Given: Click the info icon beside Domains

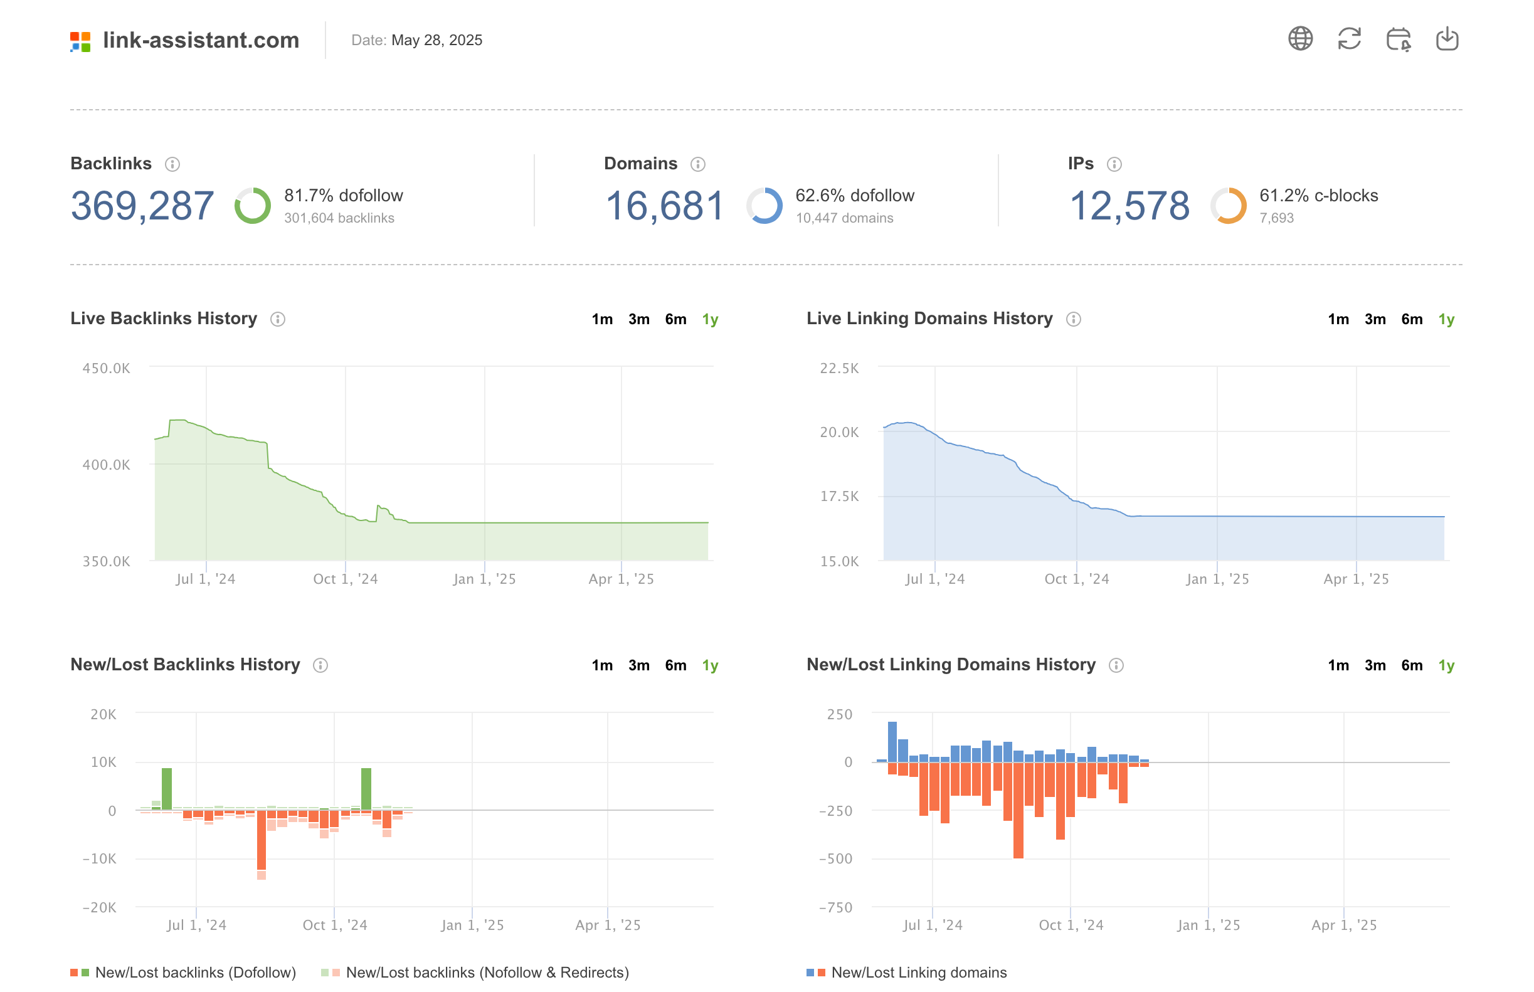Looking at the screenshot, I should pos(698,164).
